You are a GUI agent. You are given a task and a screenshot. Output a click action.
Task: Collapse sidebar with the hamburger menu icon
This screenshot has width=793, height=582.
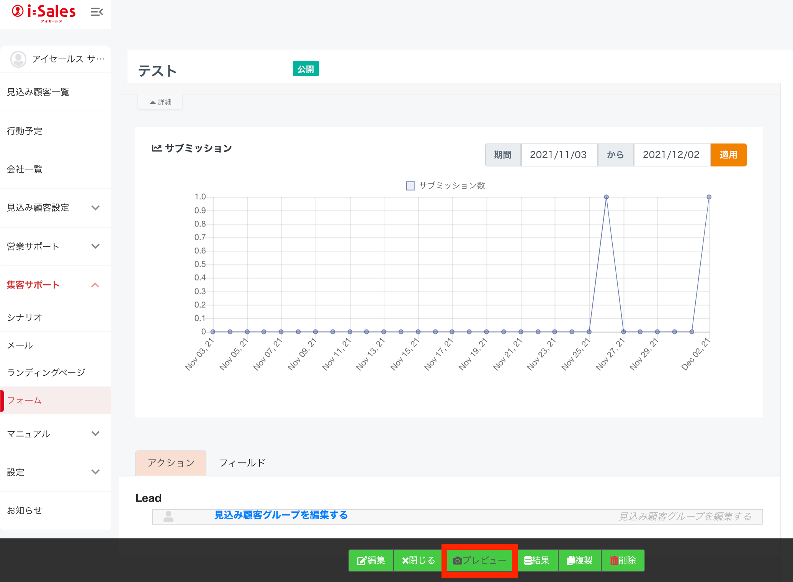click(96, 12)
